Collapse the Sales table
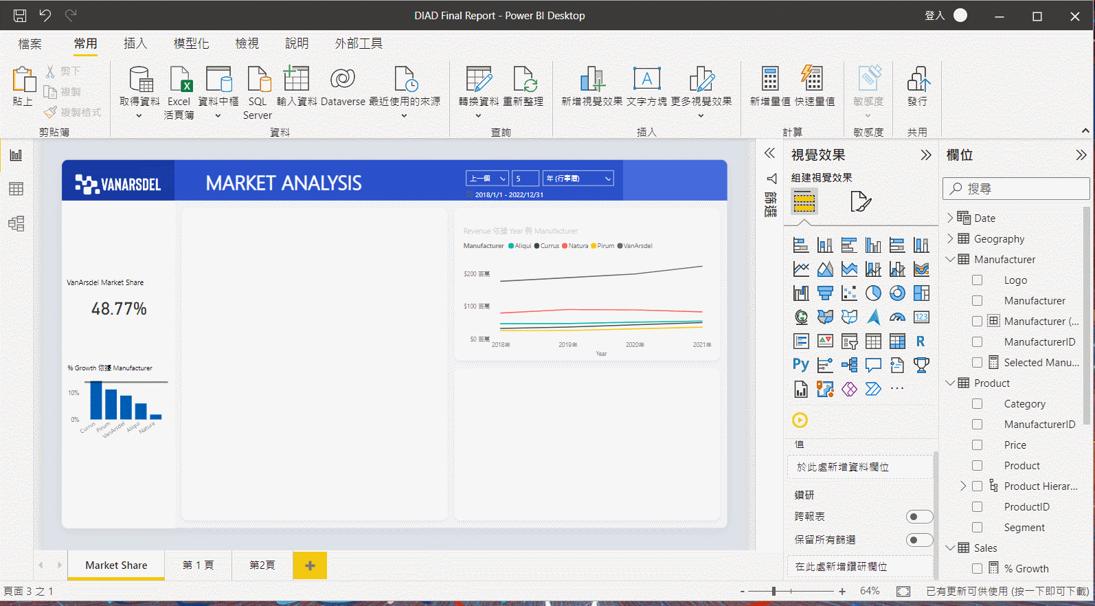The width and height of the screenshot is (1095, 606). pos(950,548)
